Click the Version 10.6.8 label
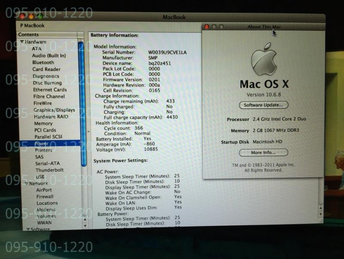This screenshot has width=344, height=259. 264,95
